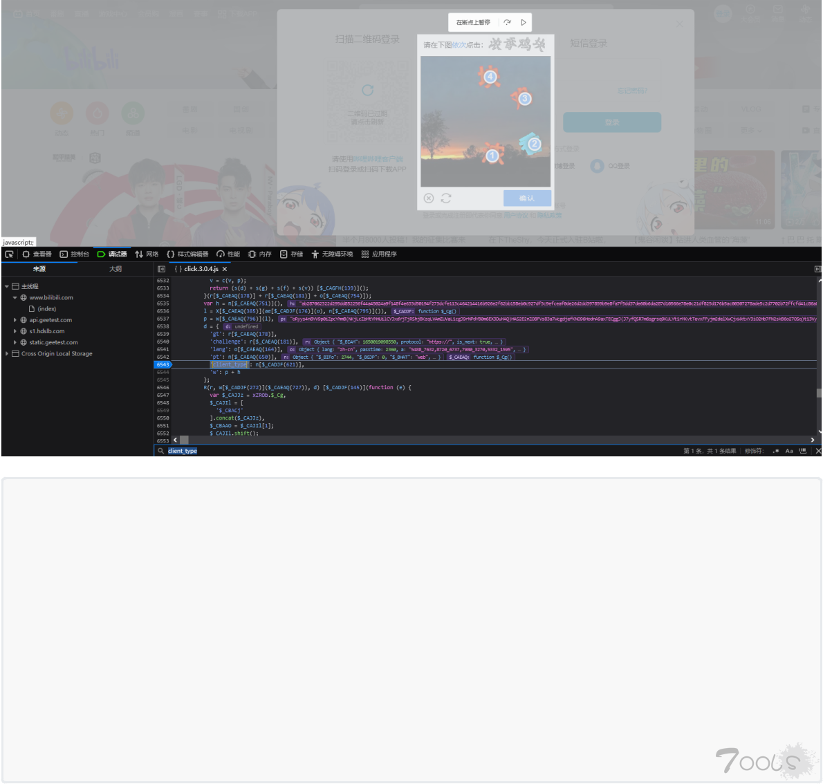Toggle the sources pane collapse icon
This screenshot has width=823, height=784.
coord(161,269)
